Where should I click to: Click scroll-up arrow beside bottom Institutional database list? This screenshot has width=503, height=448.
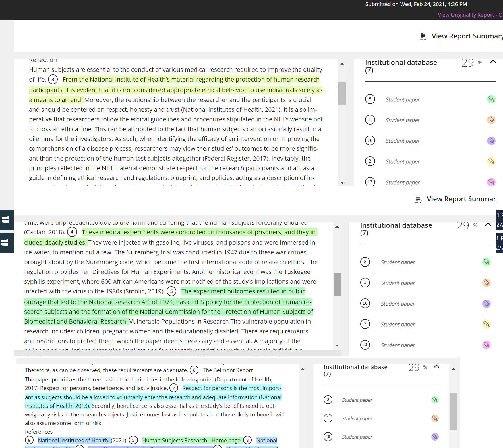pyautogui.click(x=453, y=369)
